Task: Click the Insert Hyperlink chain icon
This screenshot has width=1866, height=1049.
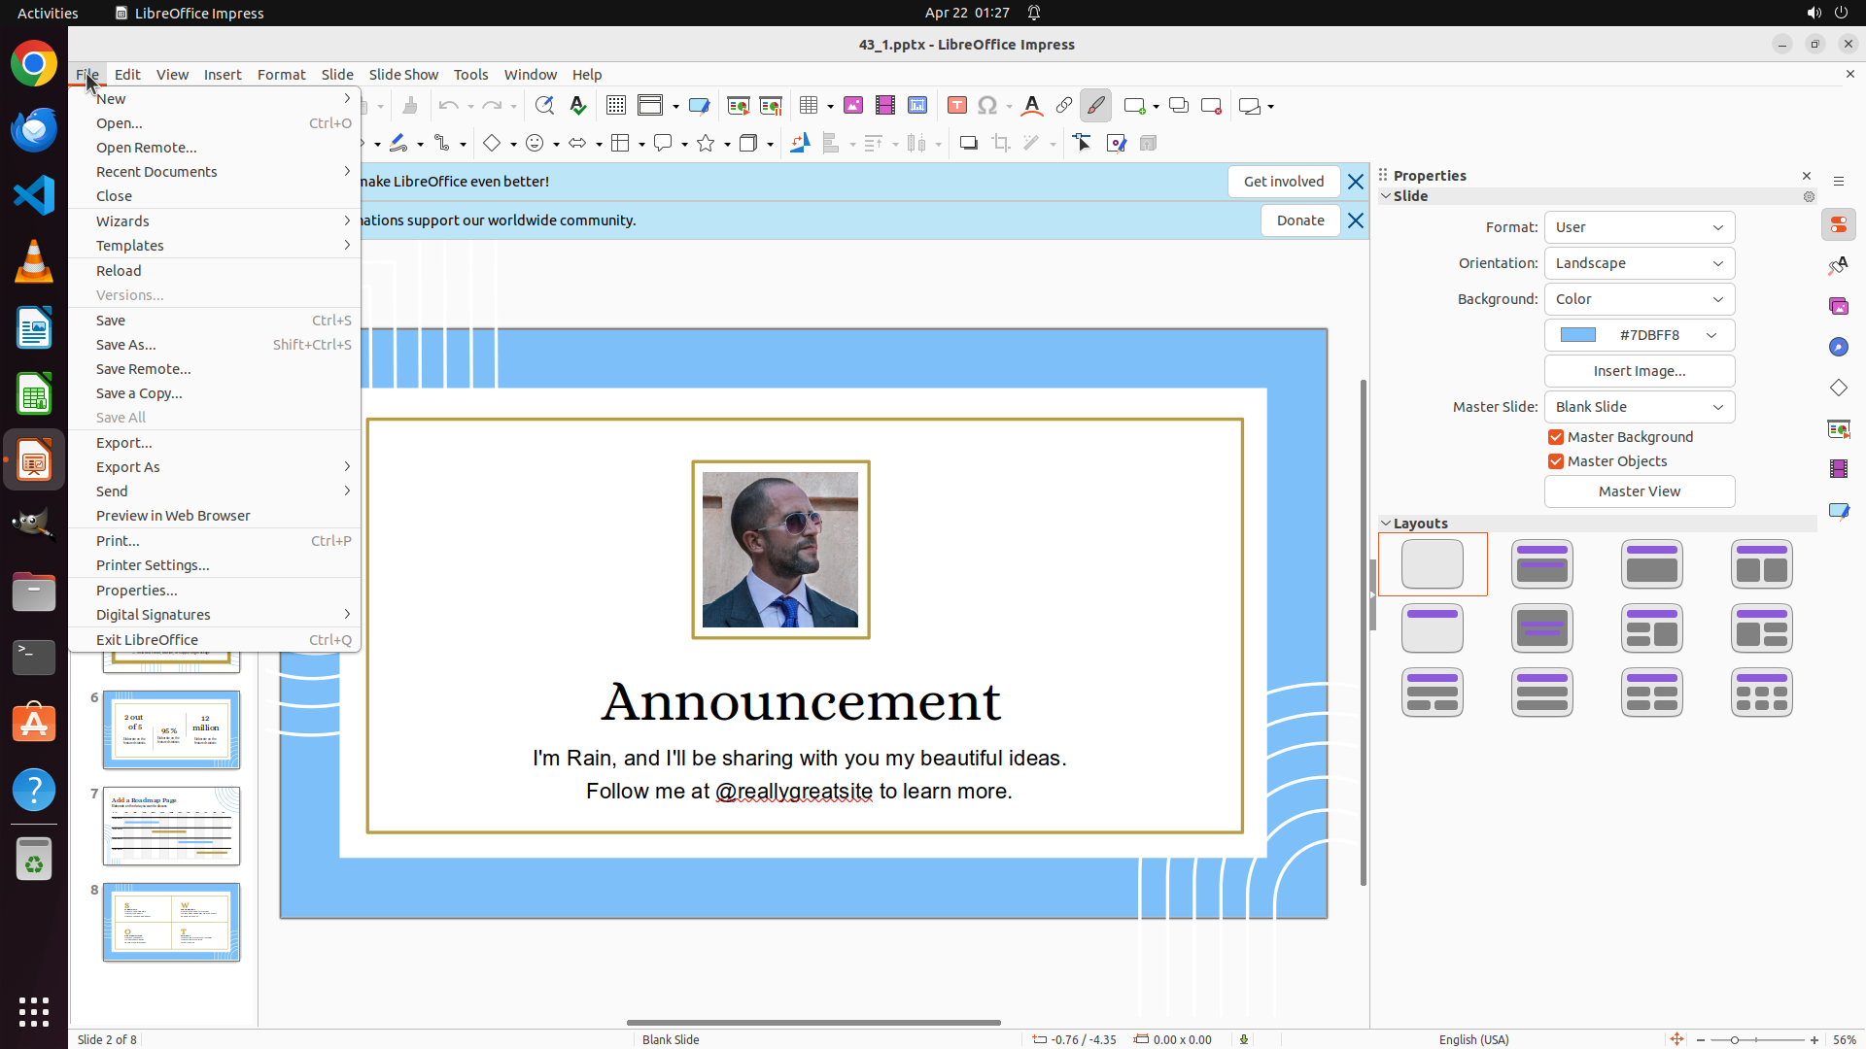Action: 1064,106
